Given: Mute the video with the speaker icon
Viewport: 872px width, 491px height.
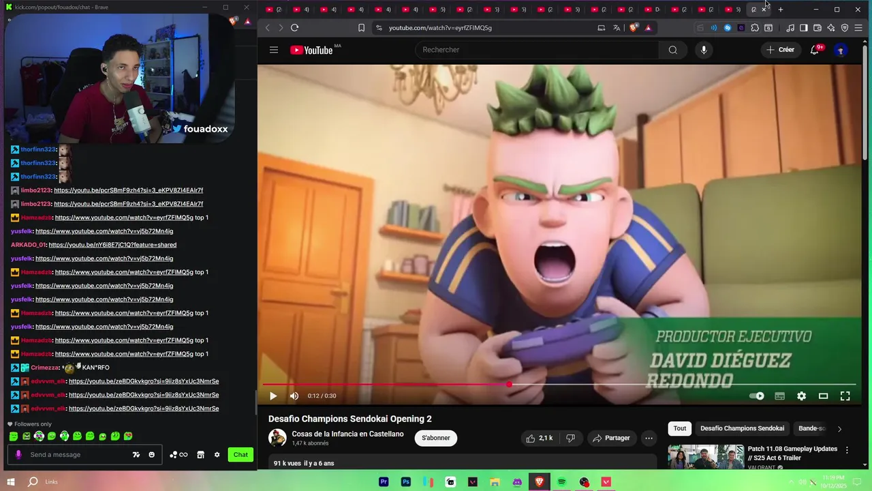Looking at the screenshot, I should 294,396.
